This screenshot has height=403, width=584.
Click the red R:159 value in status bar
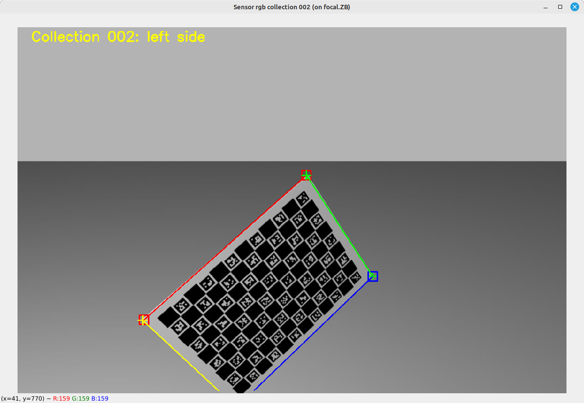point(61,399)
